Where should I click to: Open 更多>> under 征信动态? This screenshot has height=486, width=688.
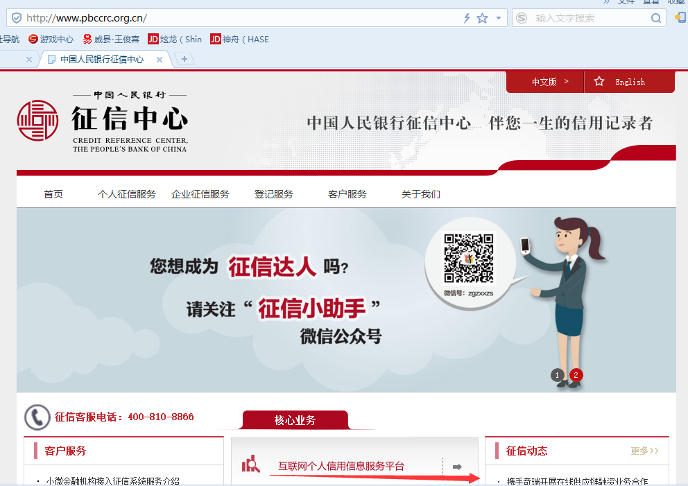(643, 451)
